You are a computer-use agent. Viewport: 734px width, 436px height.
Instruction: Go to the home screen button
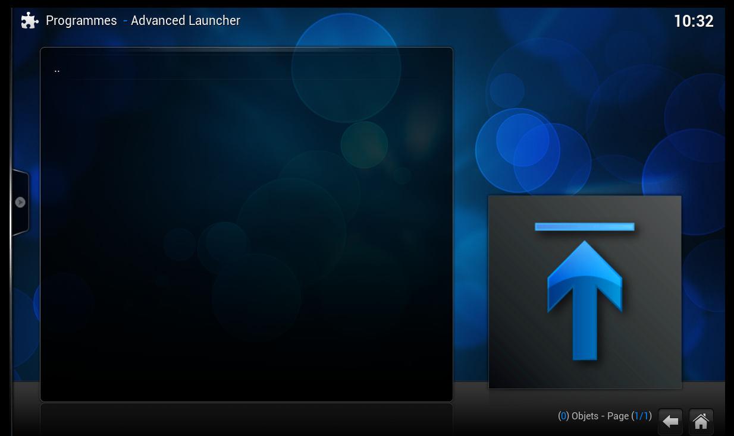click(x=701, y=421)
